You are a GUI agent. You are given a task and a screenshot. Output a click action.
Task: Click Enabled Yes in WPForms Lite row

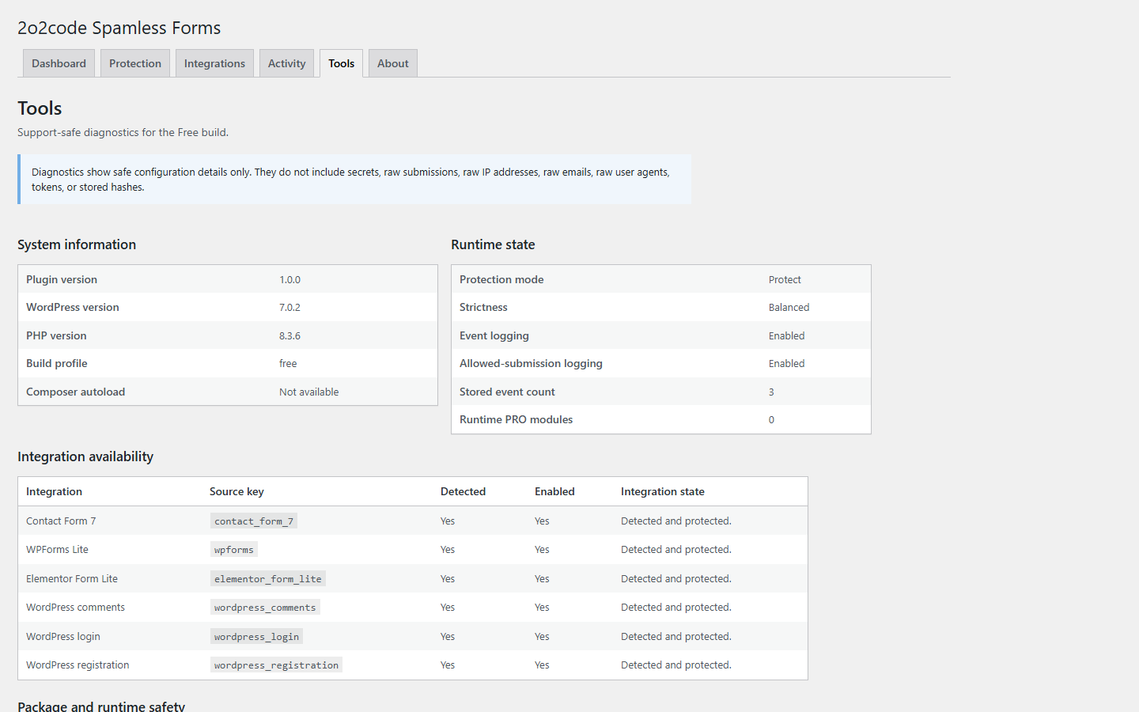click(x=542, y=550)
